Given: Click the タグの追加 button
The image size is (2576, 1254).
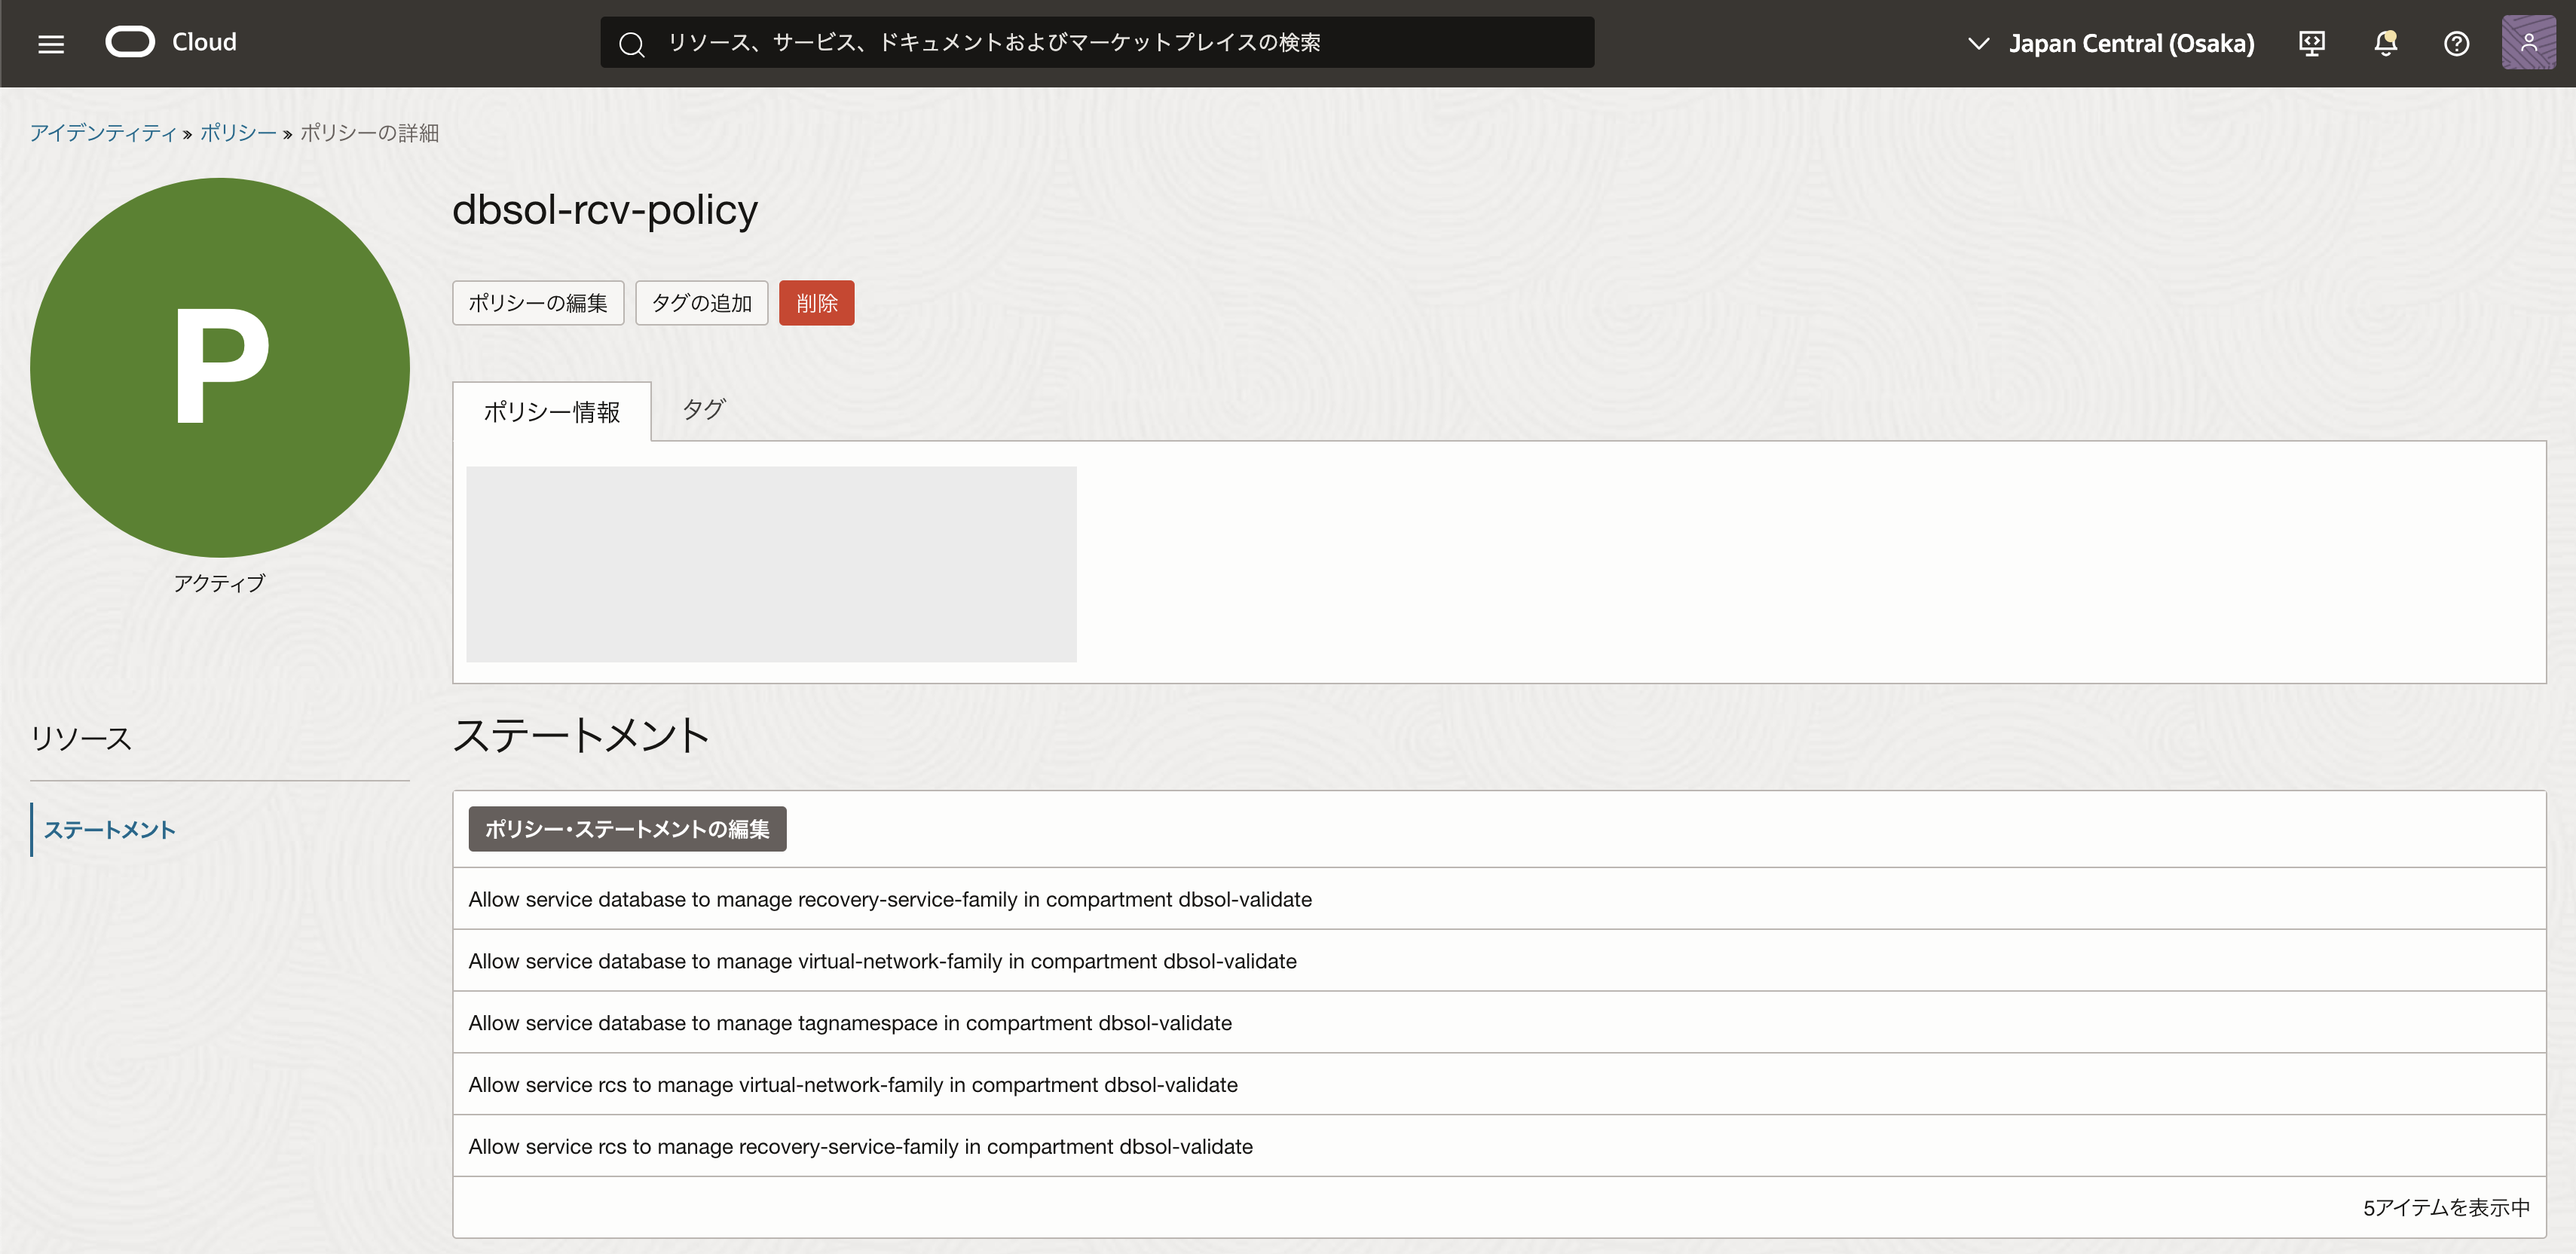Looking at the screenshot, I should tap(701, 303).
